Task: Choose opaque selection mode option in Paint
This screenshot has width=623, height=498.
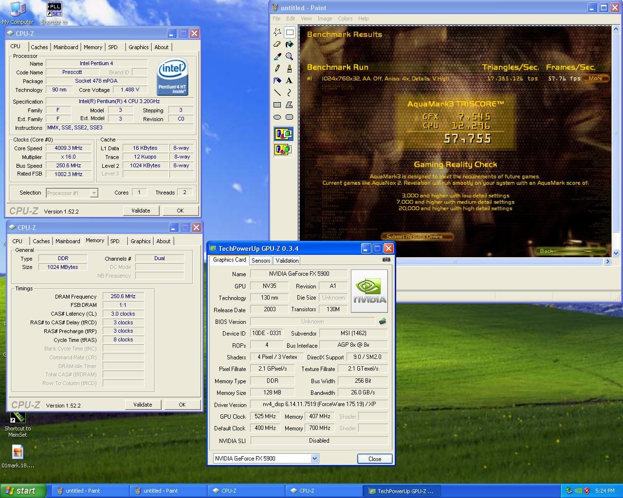Action: (x=283, y=134)
